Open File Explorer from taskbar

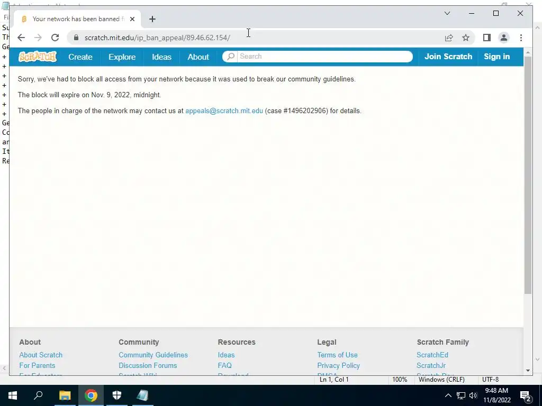[x=65, y=395]
